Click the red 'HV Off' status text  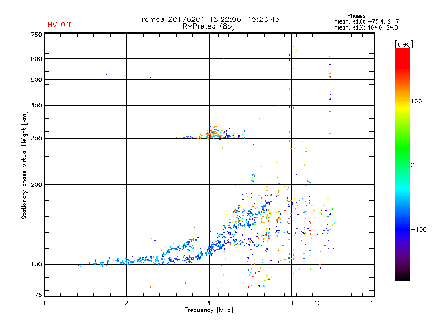point(59,25)
